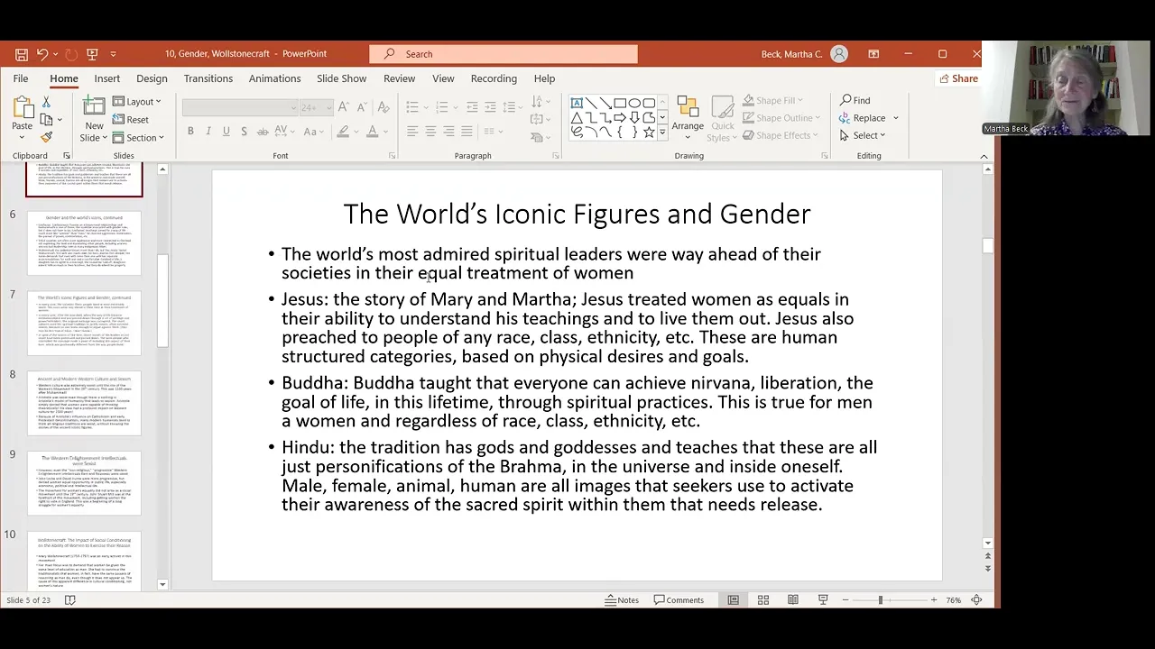Clear all formatting icon
The image size is (1155, 649).
pyautogui.click(x=382, y=107)
